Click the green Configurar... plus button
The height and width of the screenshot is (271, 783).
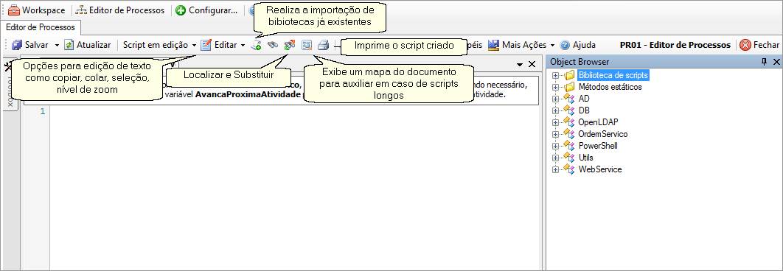coord(206,10)
